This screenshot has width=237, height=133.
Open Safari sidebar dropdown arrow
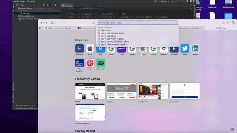point(56,23)
